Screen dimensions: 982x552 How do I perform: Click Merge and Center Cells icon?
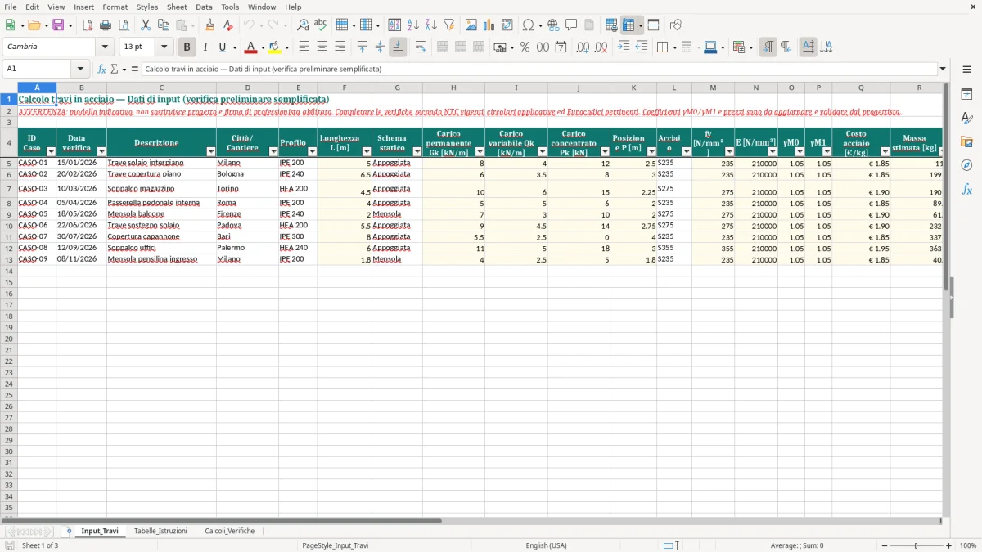443,47
